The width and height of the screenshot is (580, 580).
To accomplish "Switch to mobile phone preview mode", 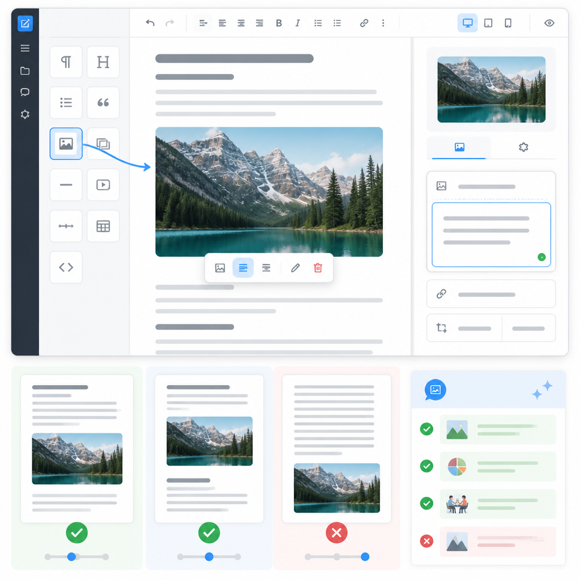I will coord(508,23).
